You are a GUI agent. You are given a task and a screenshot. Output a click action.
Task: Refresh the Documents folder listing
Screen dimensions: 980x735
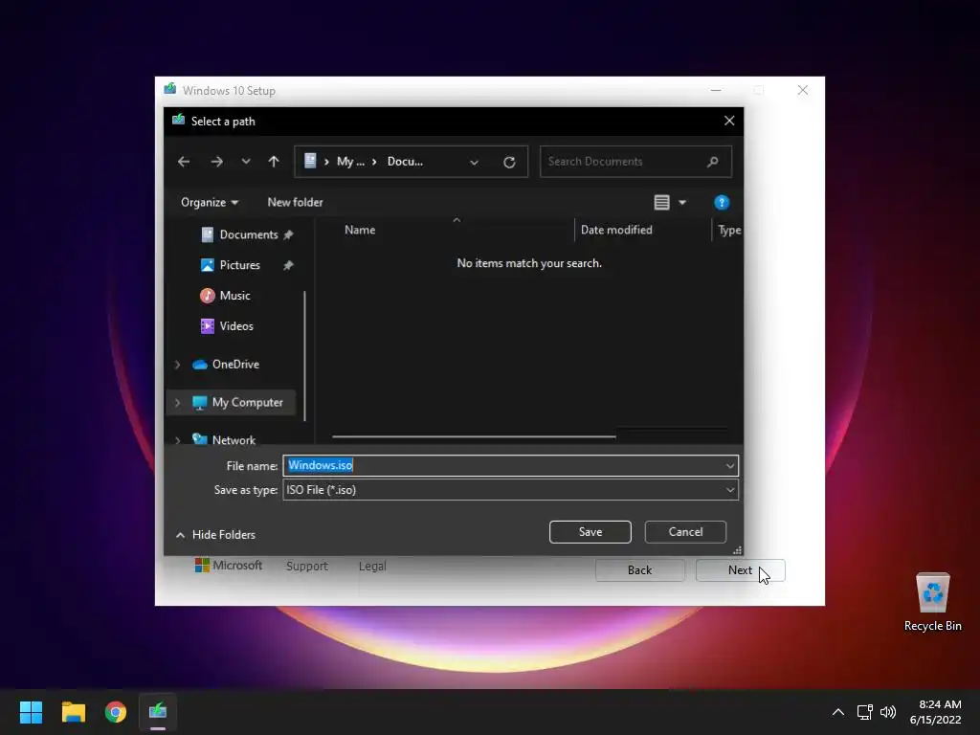click(x=509, y=163)
